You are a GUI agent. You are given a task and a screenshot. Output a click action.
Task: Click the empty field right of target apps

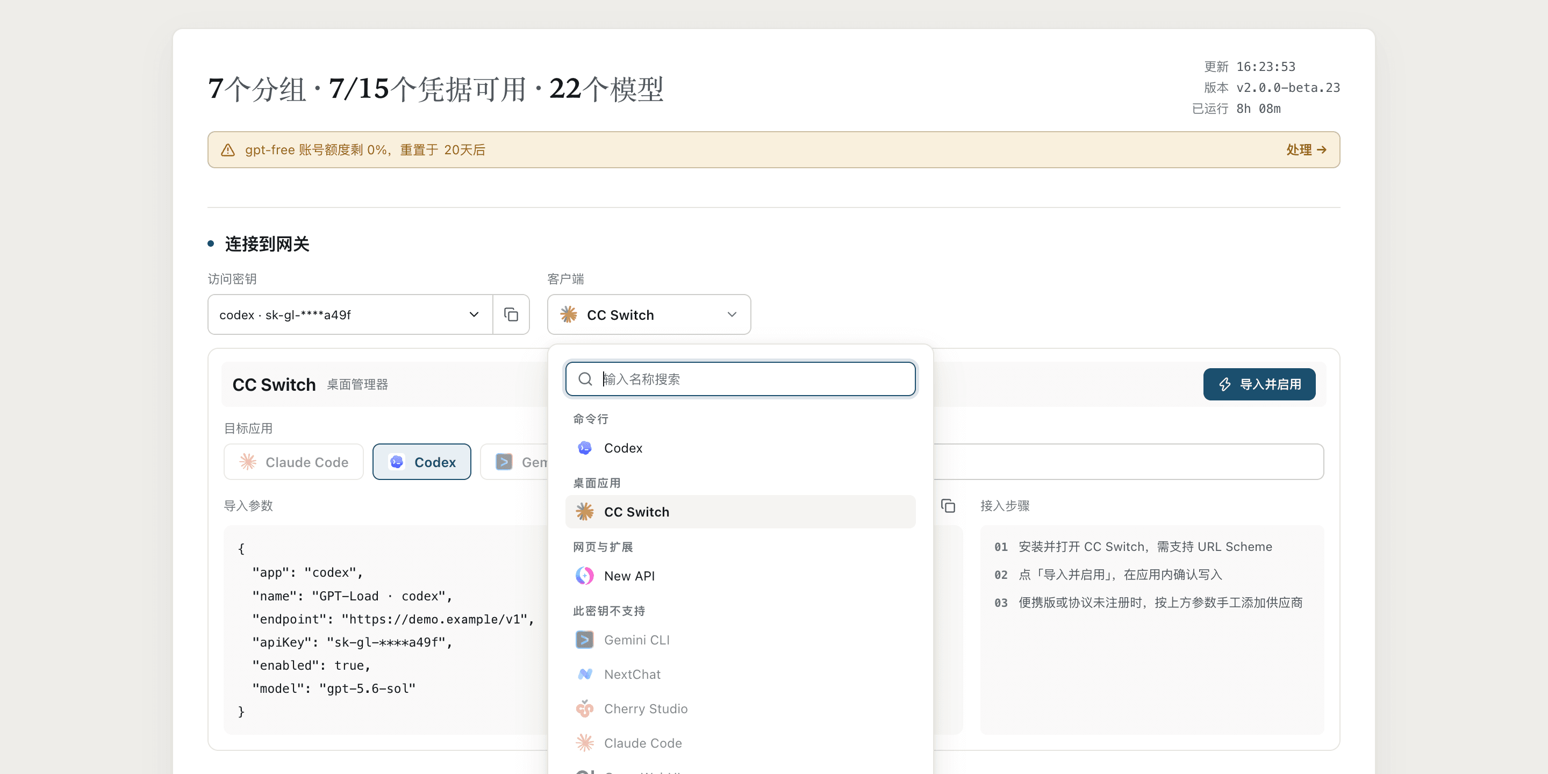pyautogui.click(x=1128, y=462)
